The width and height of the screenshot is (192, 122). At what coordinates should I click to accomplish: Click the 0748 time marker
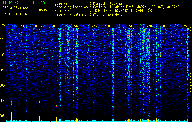coord(148,26)
